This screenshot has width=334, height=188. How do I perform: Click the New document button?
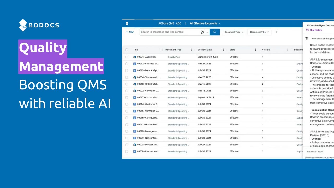130,32
